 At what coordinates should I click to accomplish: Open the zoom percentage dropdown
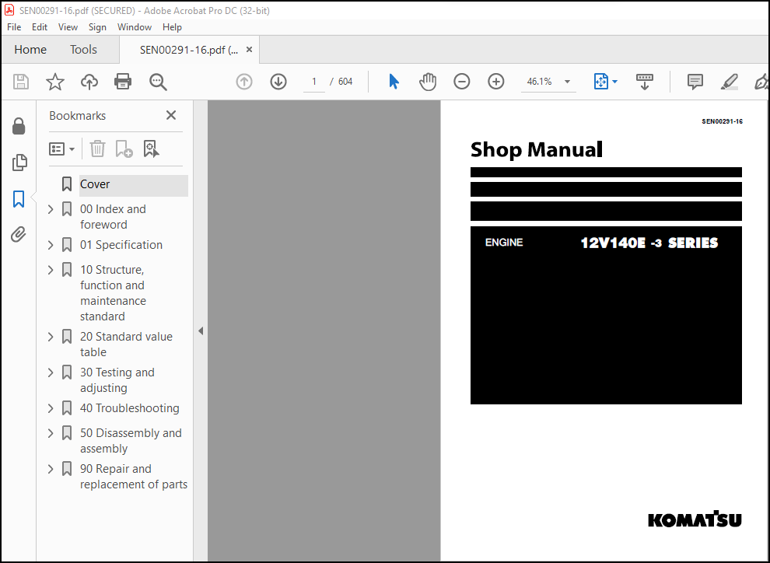pyautogui.click(x=567, y=82)
